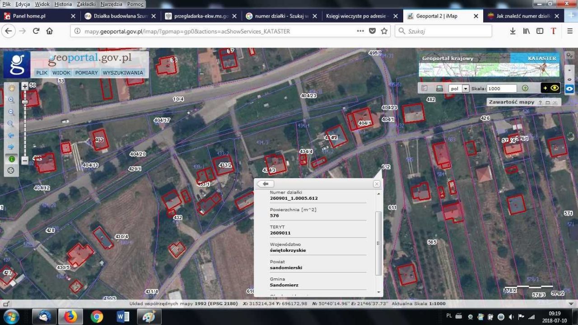
Task: Select the zoom in magnifier tool
Action: (12, 100)
